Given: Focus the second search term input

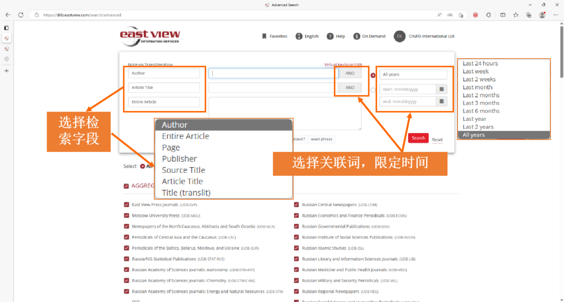Looking at the screenshot, I should coord(273,87).
